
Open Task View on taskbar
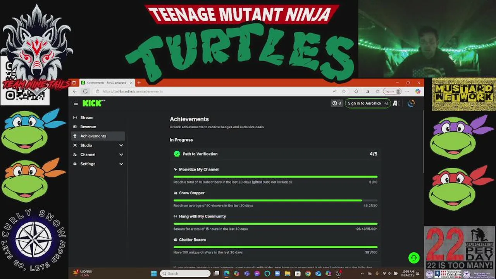pyautogui.click(x=217, y=273)
